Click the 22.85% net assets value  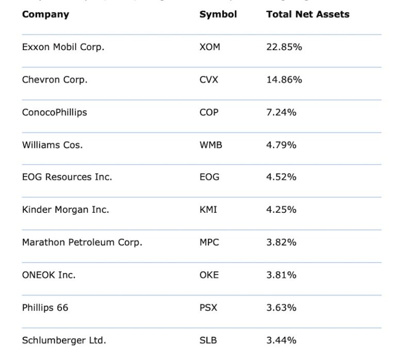(x=284, y=47)
